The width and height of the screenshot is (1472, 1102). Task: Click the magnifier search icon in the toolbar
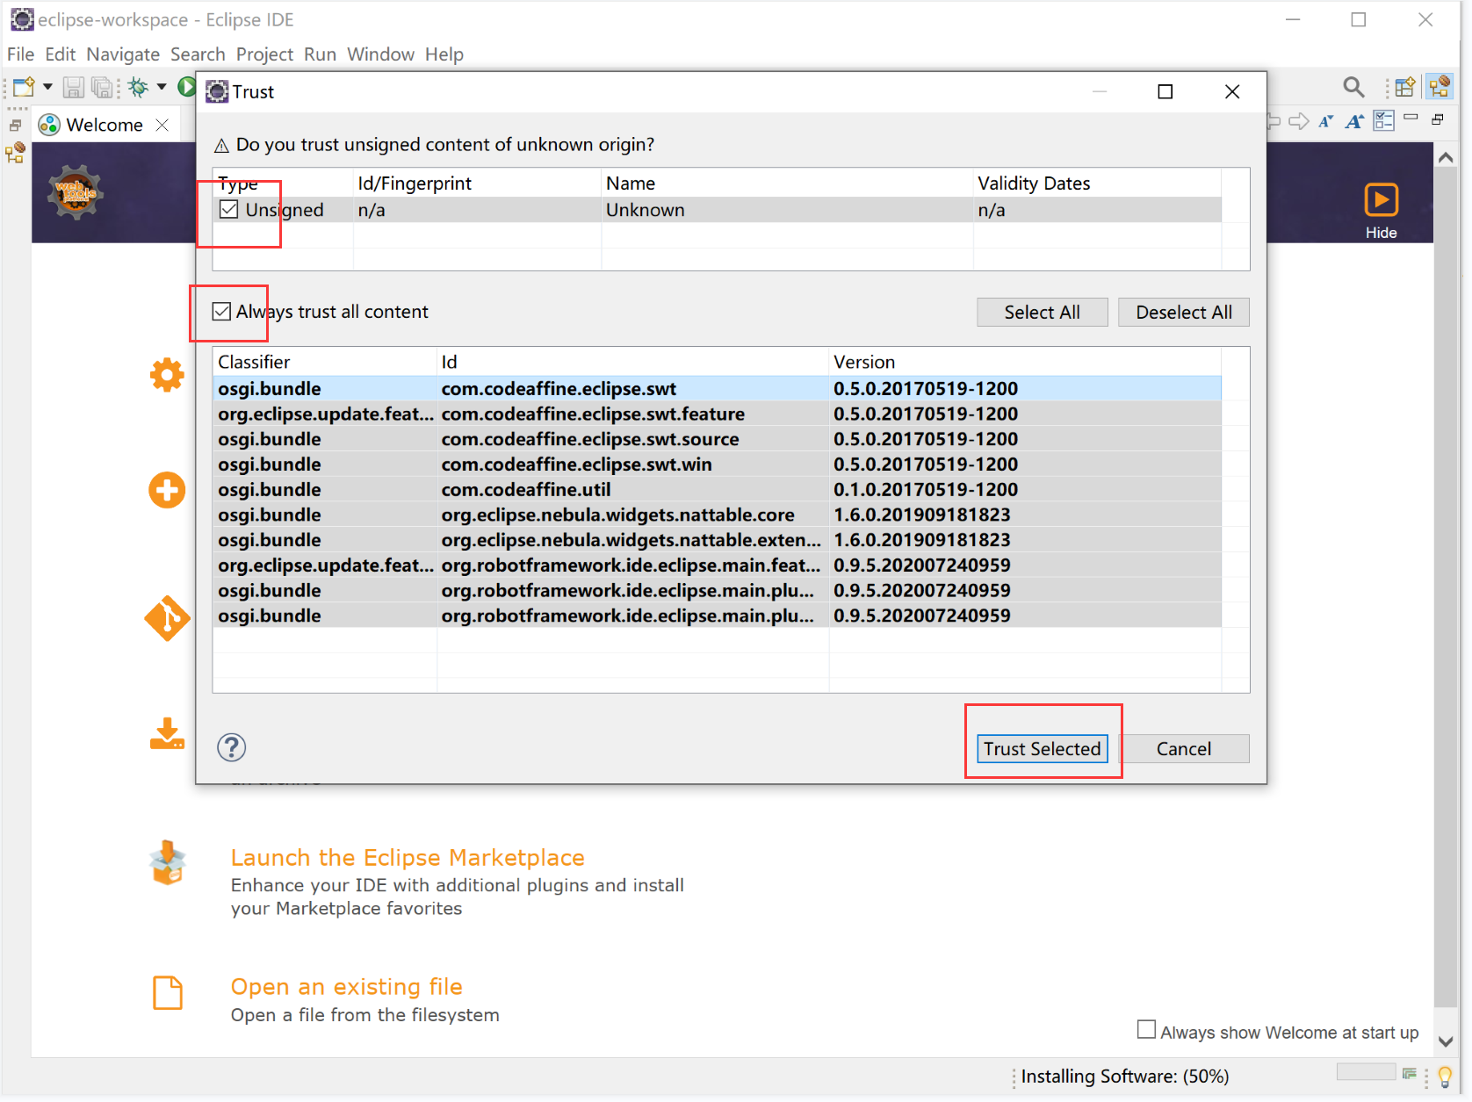point(1353,87)
